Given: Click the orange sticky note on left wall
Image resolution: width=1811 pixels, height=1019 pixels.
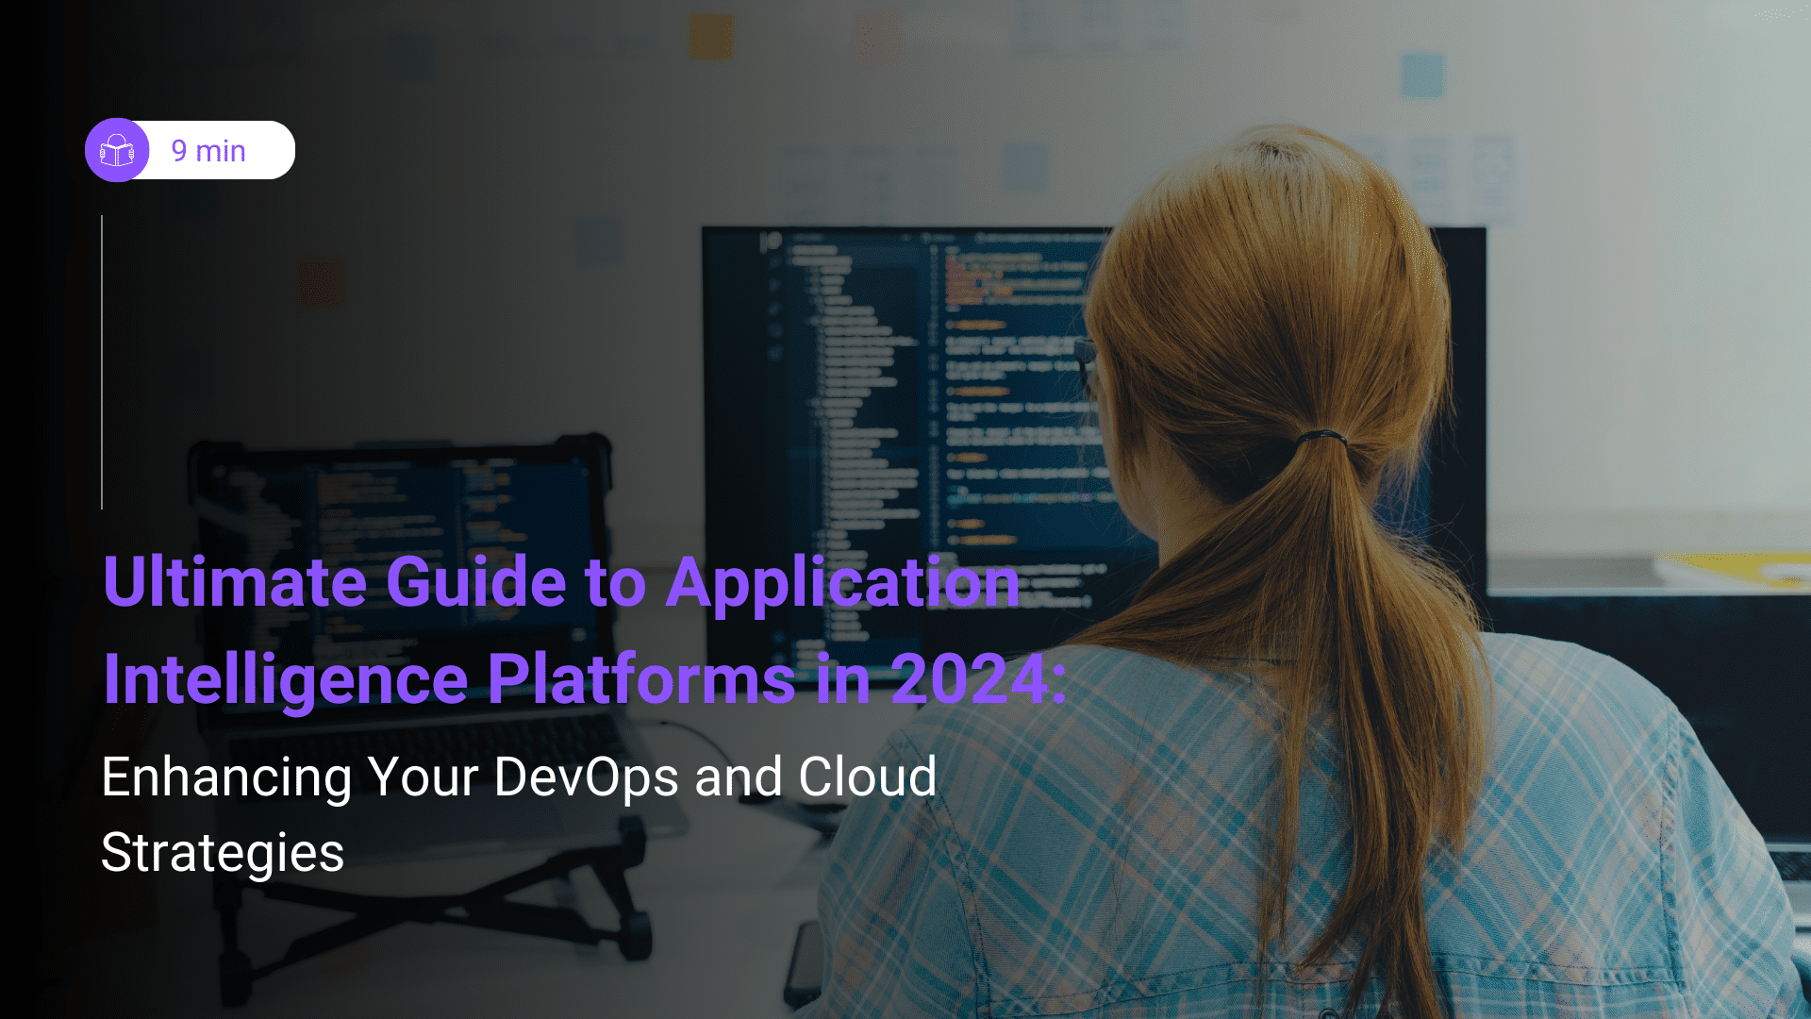Looking at the screenshot, I should coord(321,283).
